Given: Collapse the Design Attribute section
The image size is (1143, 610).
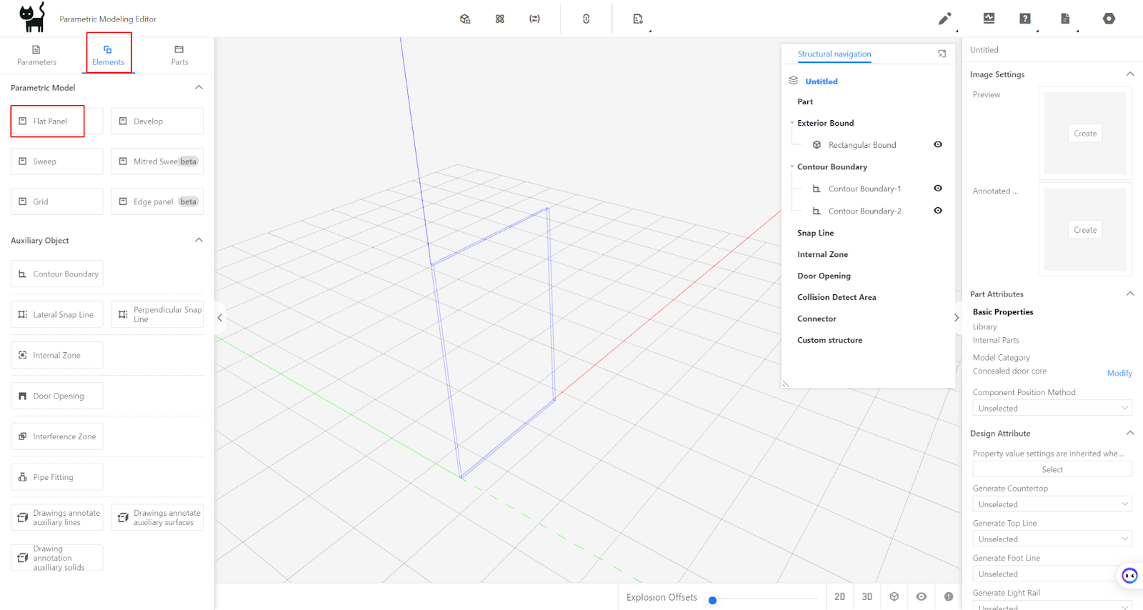Looking at the screenshot, I should 1130,433.
